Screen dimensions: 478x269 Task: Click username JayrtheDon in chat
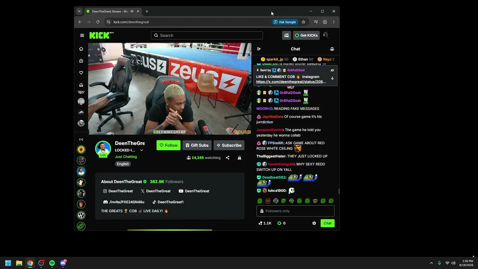tap(272, 117)
